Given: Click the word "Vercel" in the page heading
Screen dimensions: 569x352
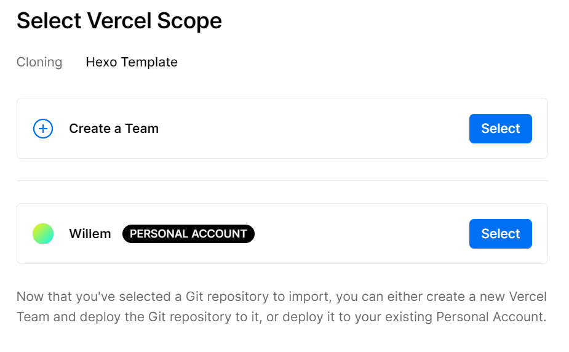Looking at the screenshot, I should [120, 21].
